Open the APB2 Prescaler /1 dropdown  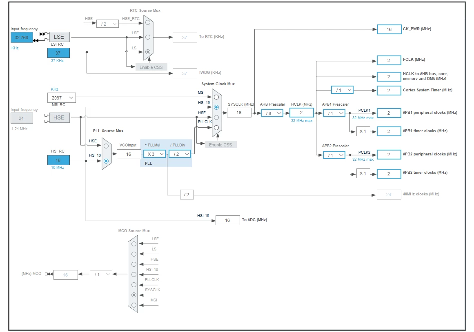click(x=334, y=155)
